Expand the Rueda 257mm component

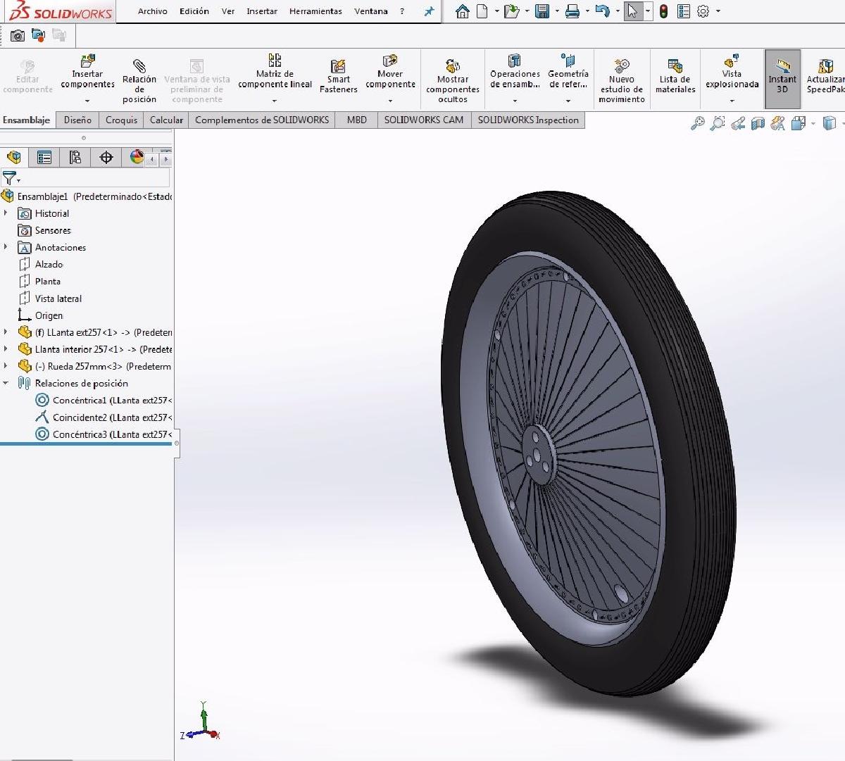tap(6, 366)
